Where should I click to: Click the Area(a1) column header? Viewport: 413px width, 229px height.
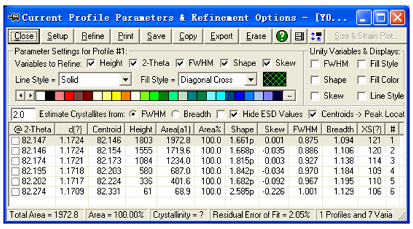point(175,129)
